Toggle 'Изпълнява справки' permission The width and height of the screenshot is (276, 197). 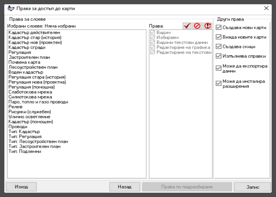click(219, 56)
